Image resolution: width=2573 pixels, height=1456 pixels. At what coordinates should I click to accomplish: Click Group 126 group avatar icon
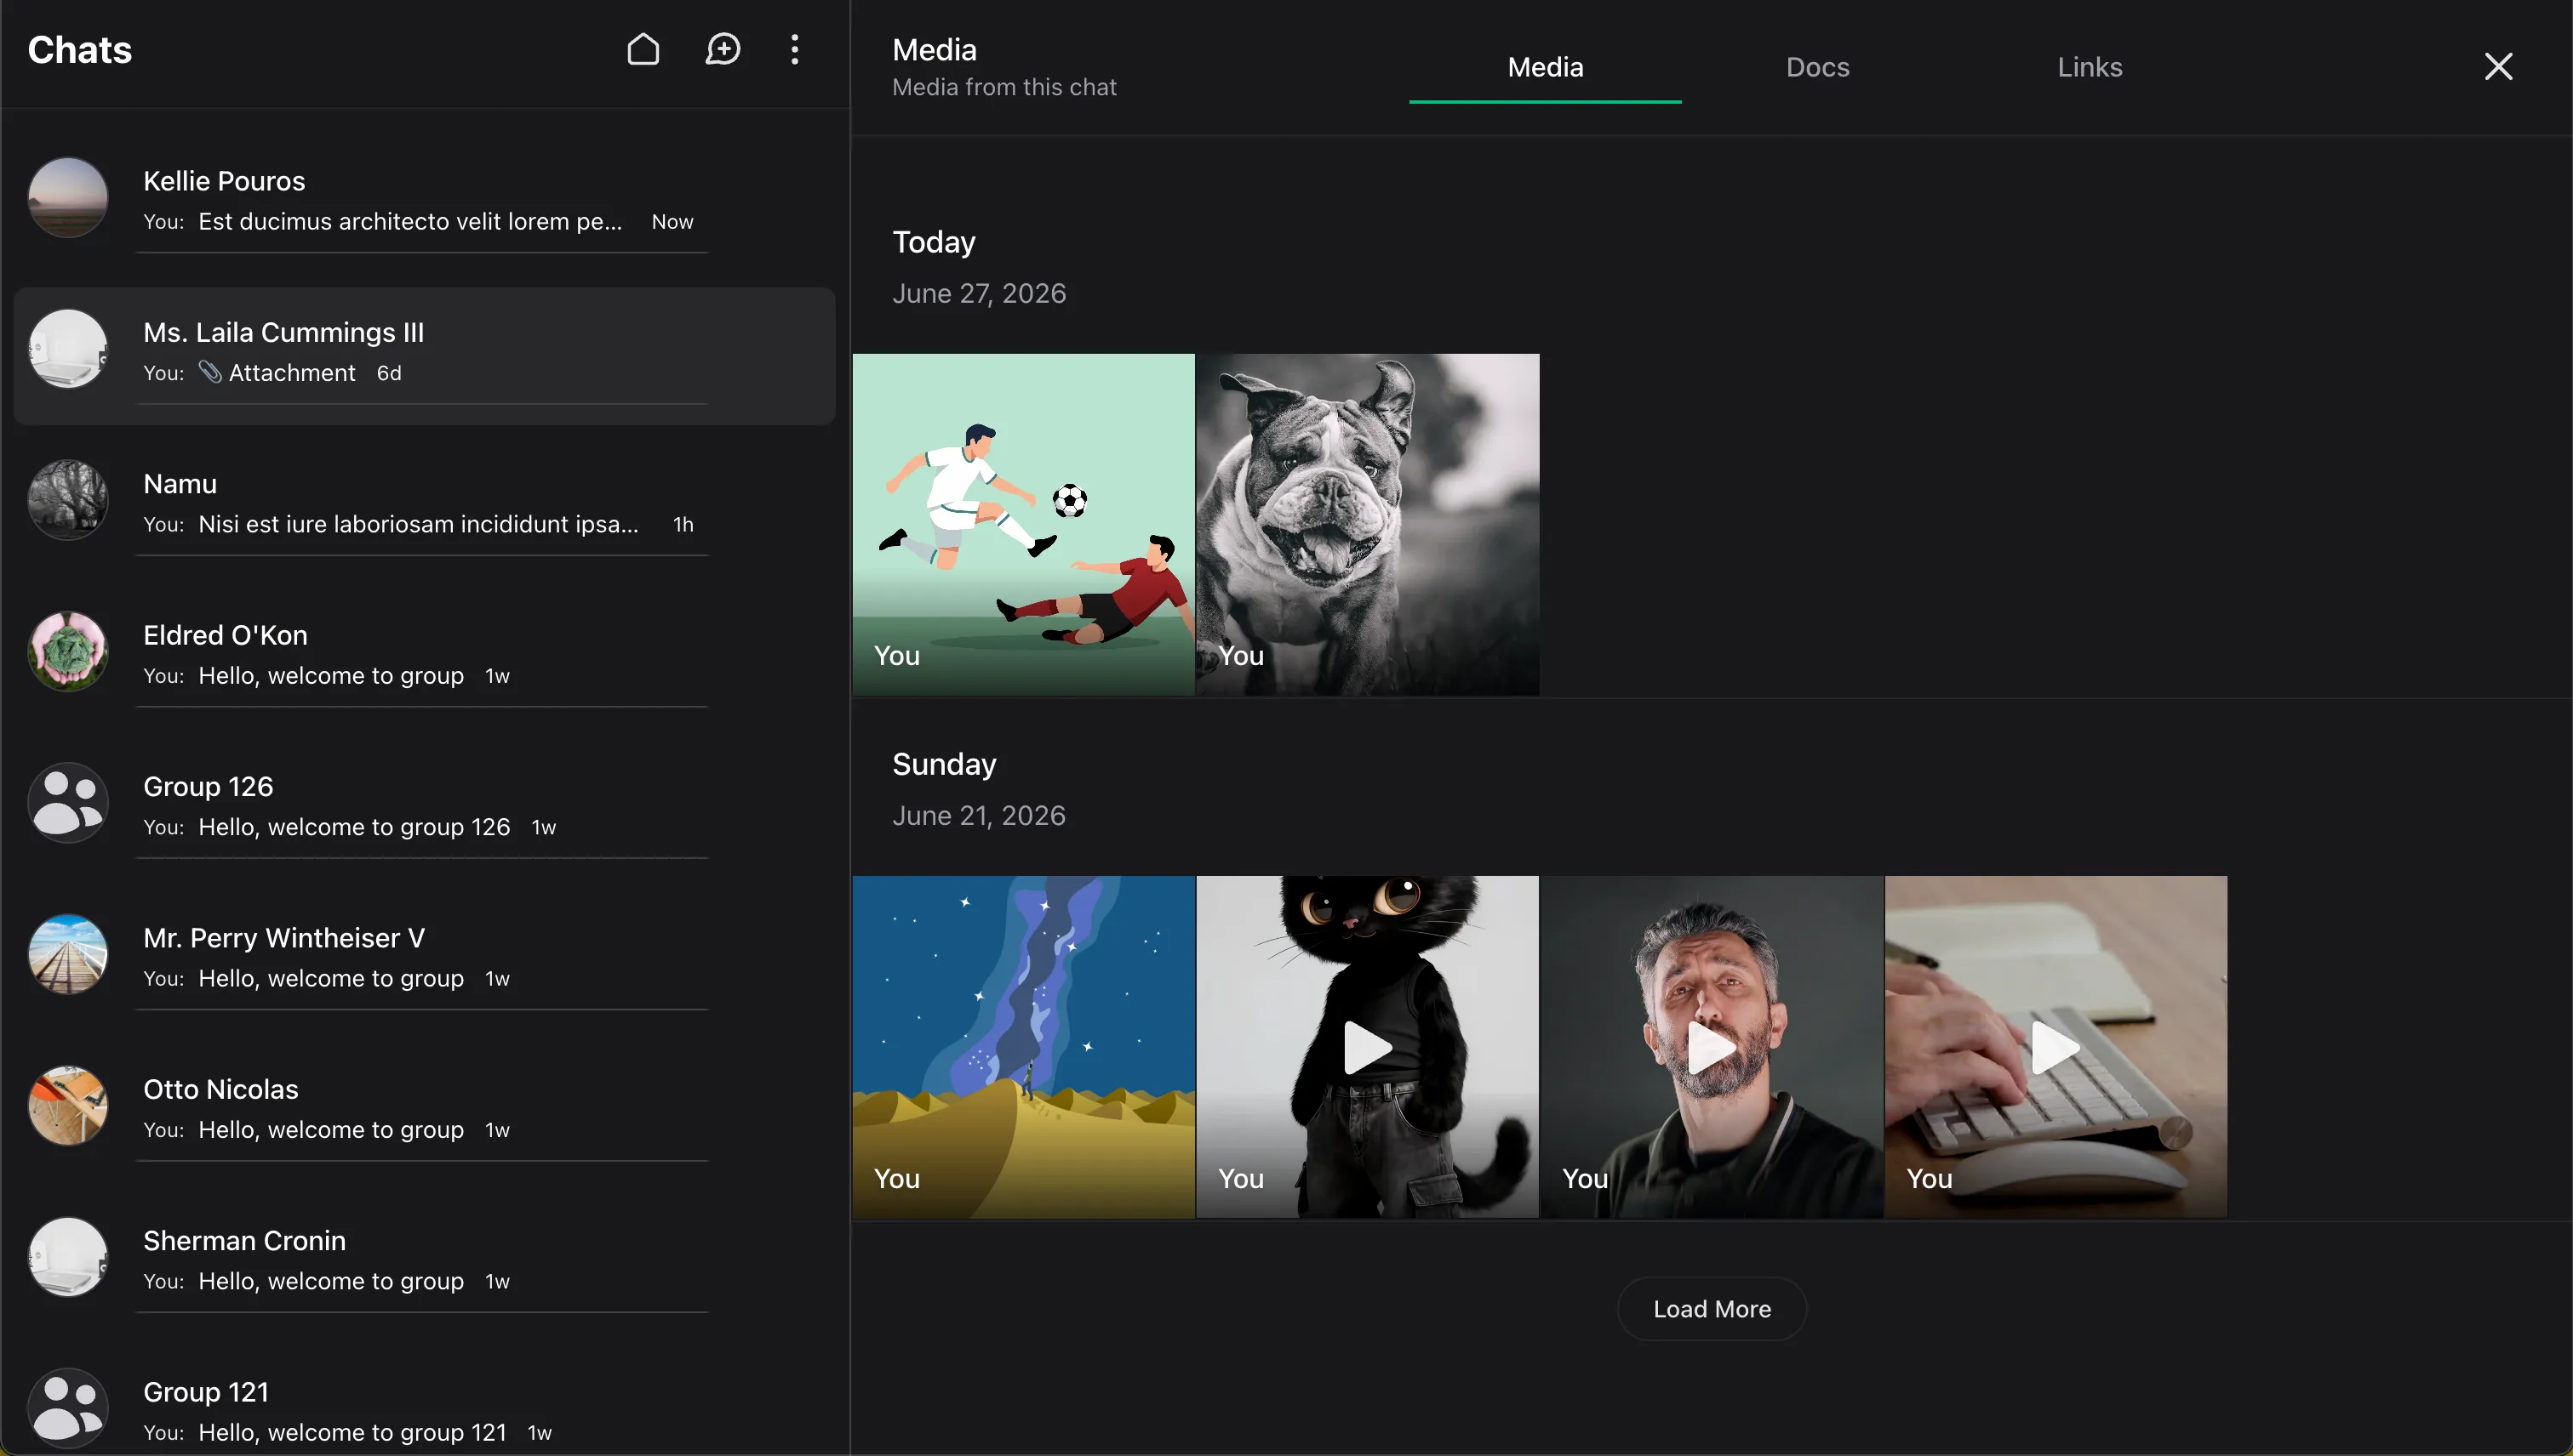68,802
